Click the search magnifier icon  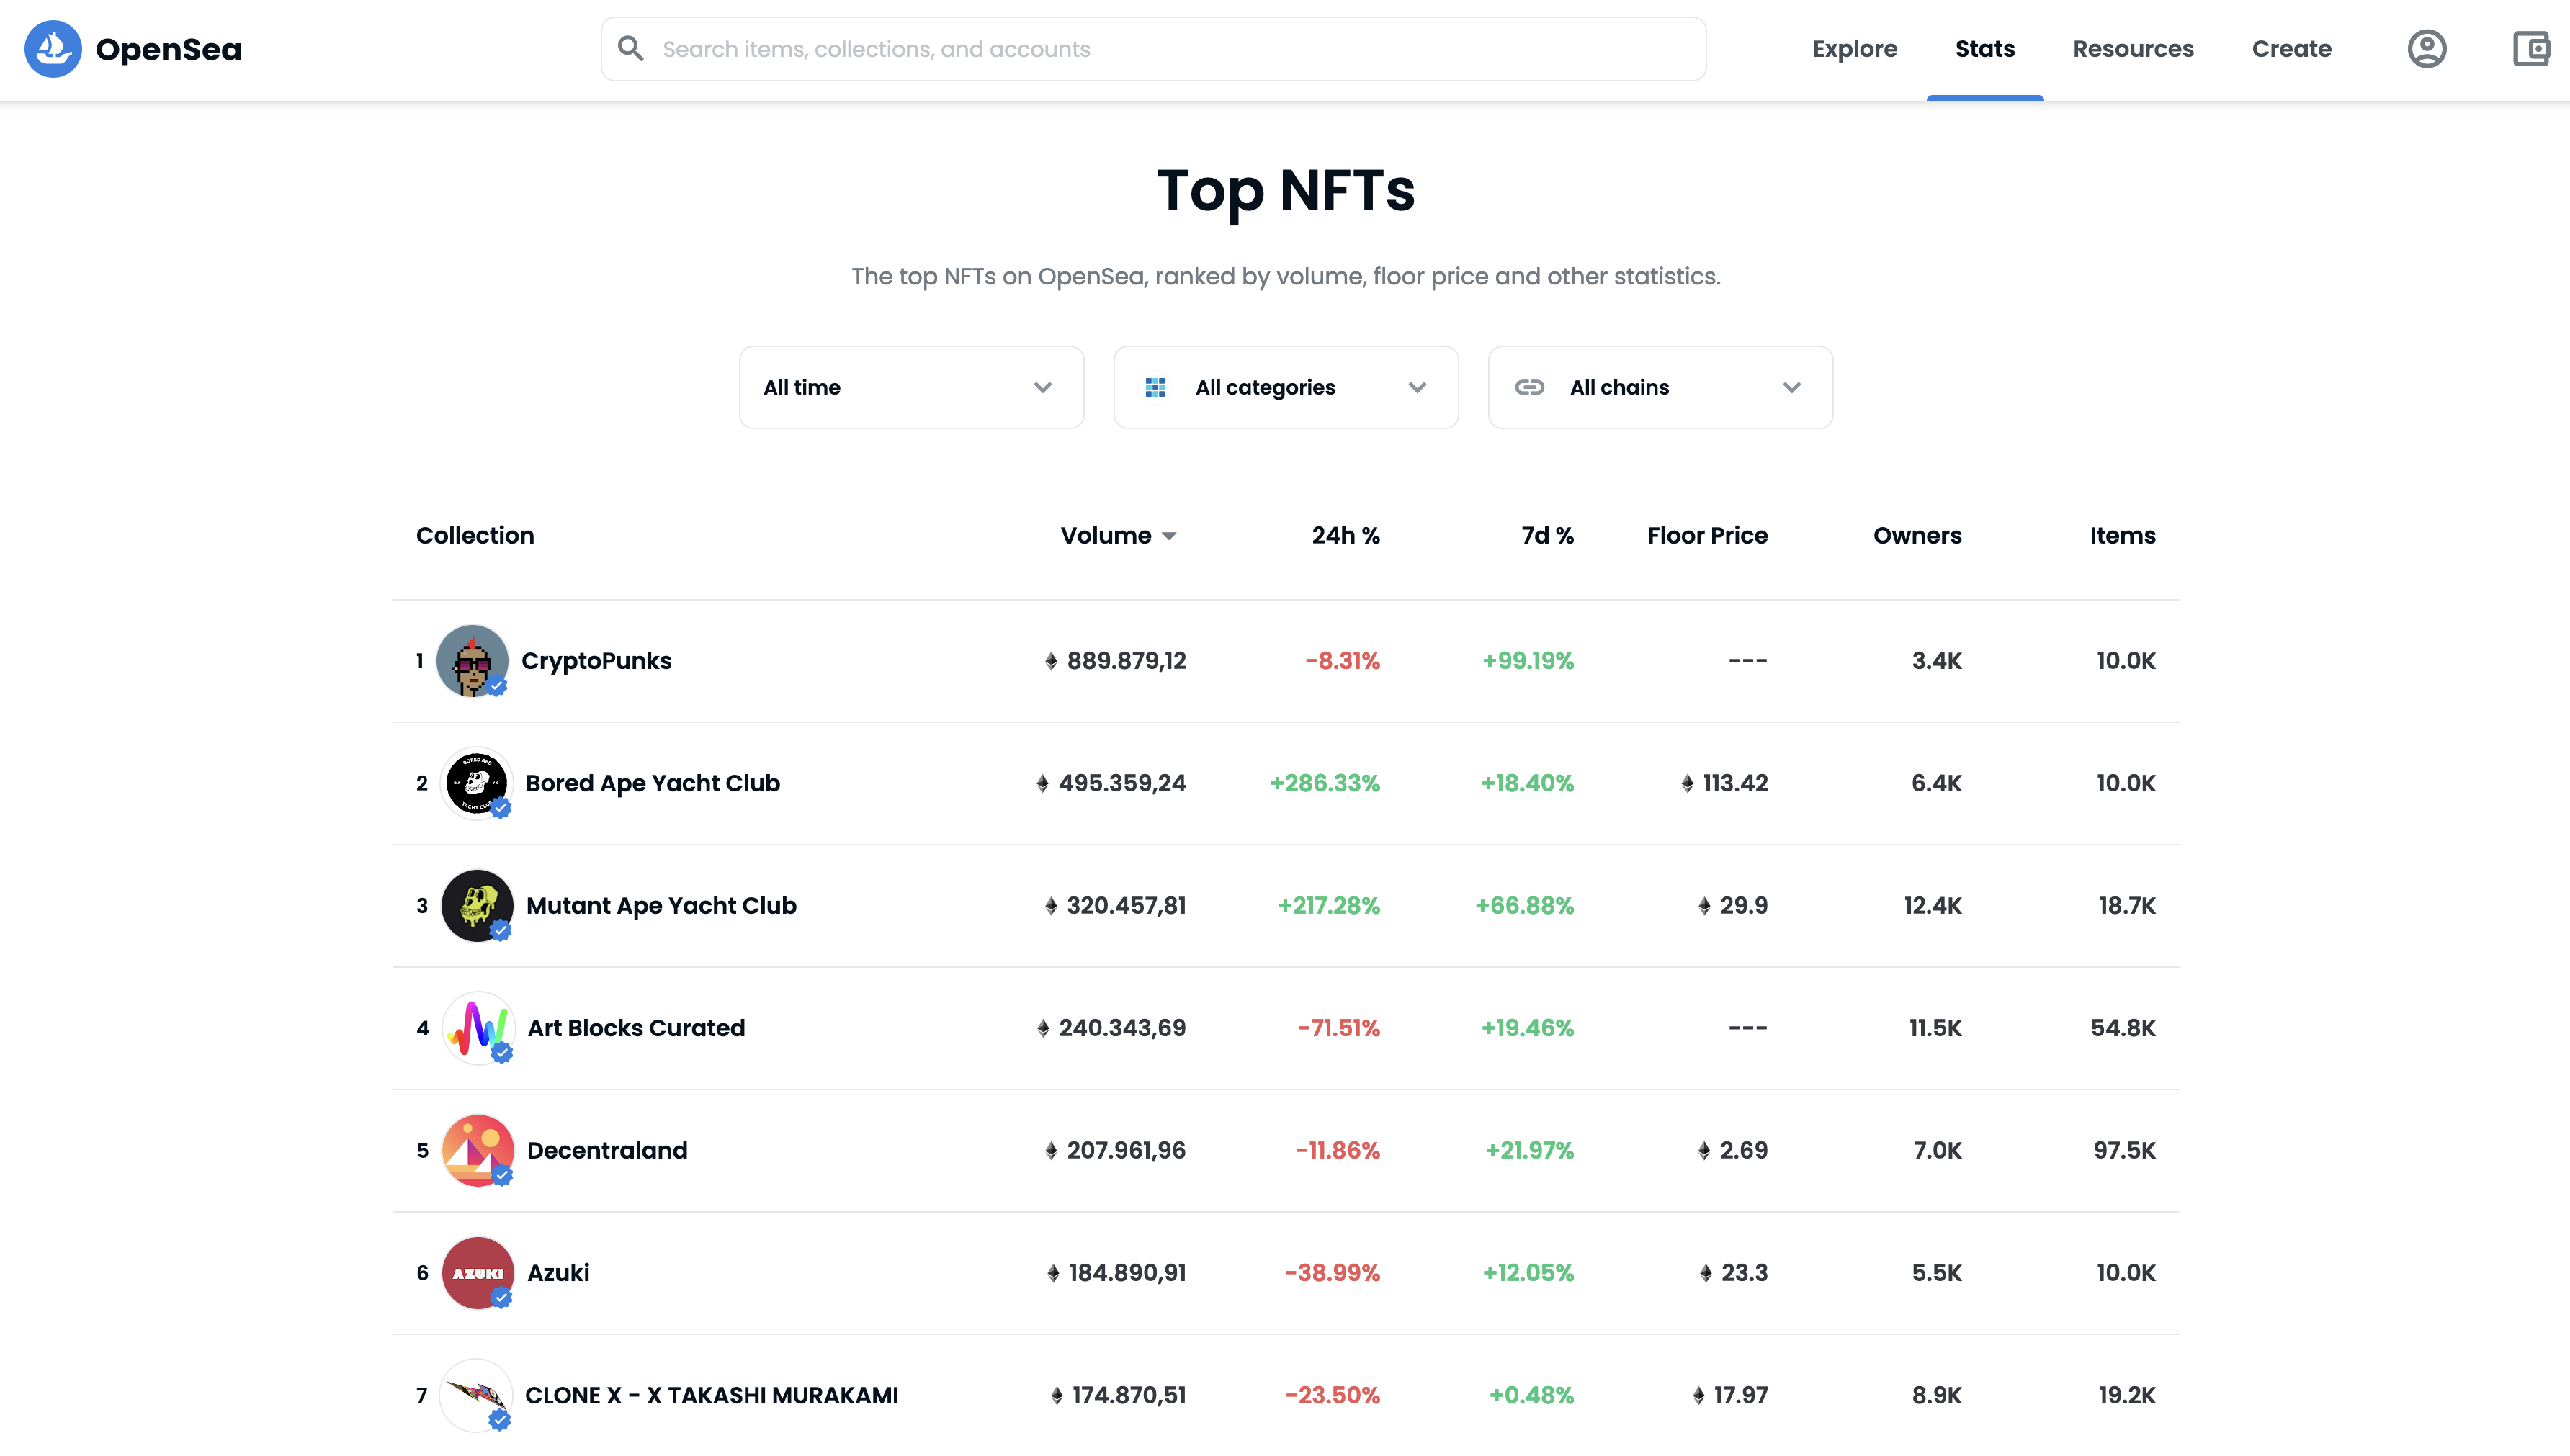click(x=630, y=48)
